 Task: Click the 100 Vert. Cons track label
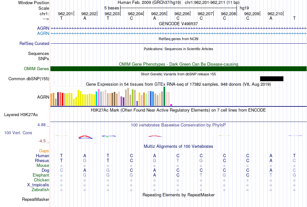[x=18, y=133]
